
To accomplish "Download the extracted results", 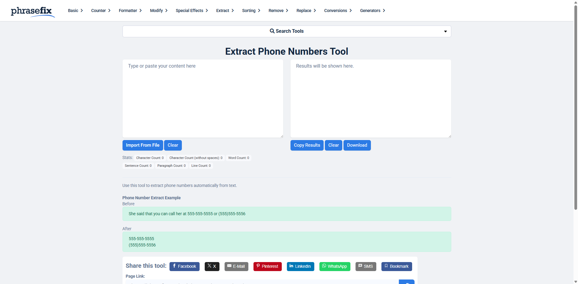I will tap(357, 145).
